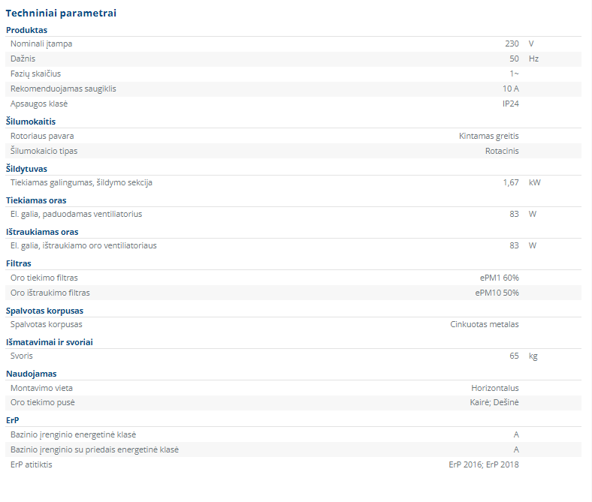592x502 pixels.
Task: Click the Oro ištraukimo filtras row
Action: (293, 293)
